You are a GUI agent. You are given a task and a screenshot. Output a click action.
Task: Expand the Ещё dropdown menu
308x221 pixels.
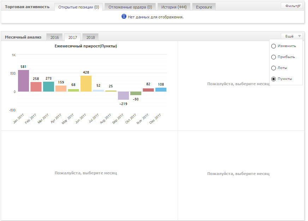click(292, 36)
